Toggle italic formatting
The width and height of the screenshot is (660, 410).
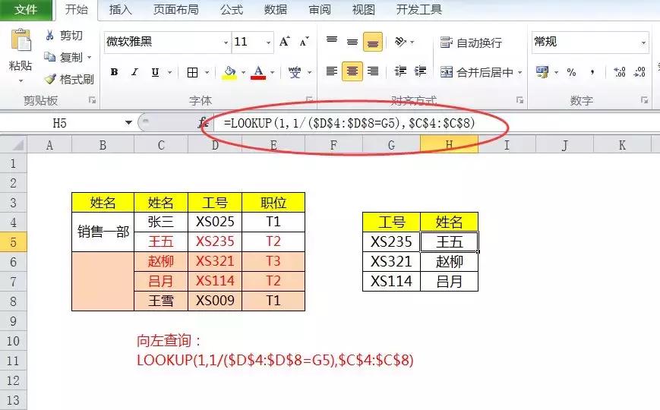[x=134, y=72]
